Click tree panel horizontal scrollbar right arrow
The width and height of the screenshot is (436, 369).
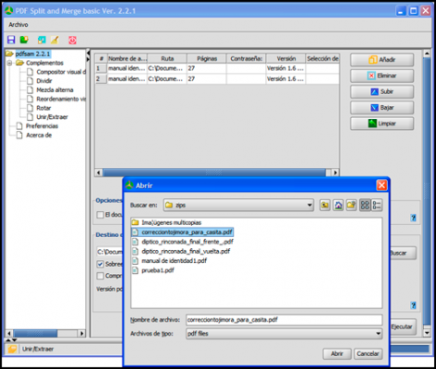pos(81,333)
